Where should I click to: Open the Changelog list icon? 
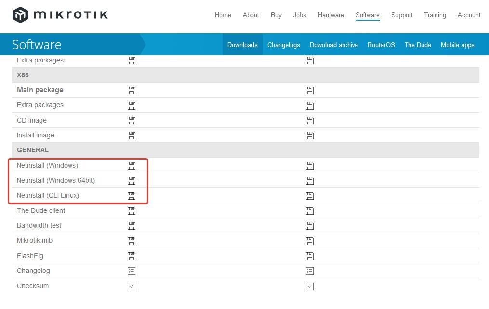[x=132, y=271]
